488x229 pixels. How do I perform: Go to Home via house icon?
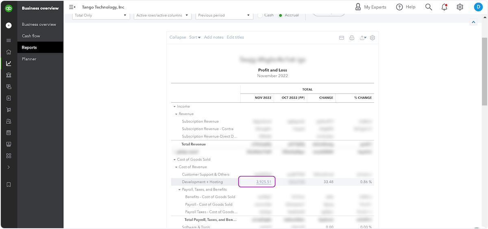click(9, 52)
